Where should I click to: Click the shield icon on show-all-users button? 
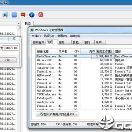42,114
